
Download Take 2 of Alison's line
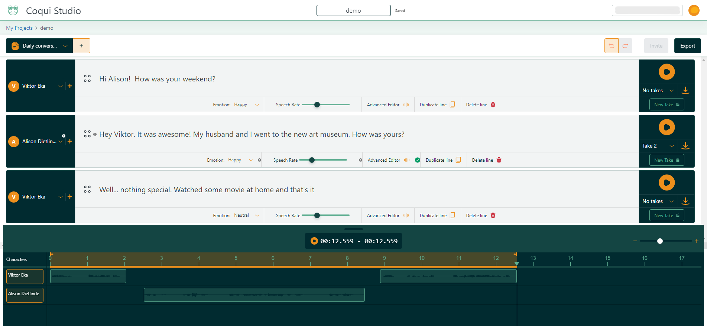coord(685,146)
